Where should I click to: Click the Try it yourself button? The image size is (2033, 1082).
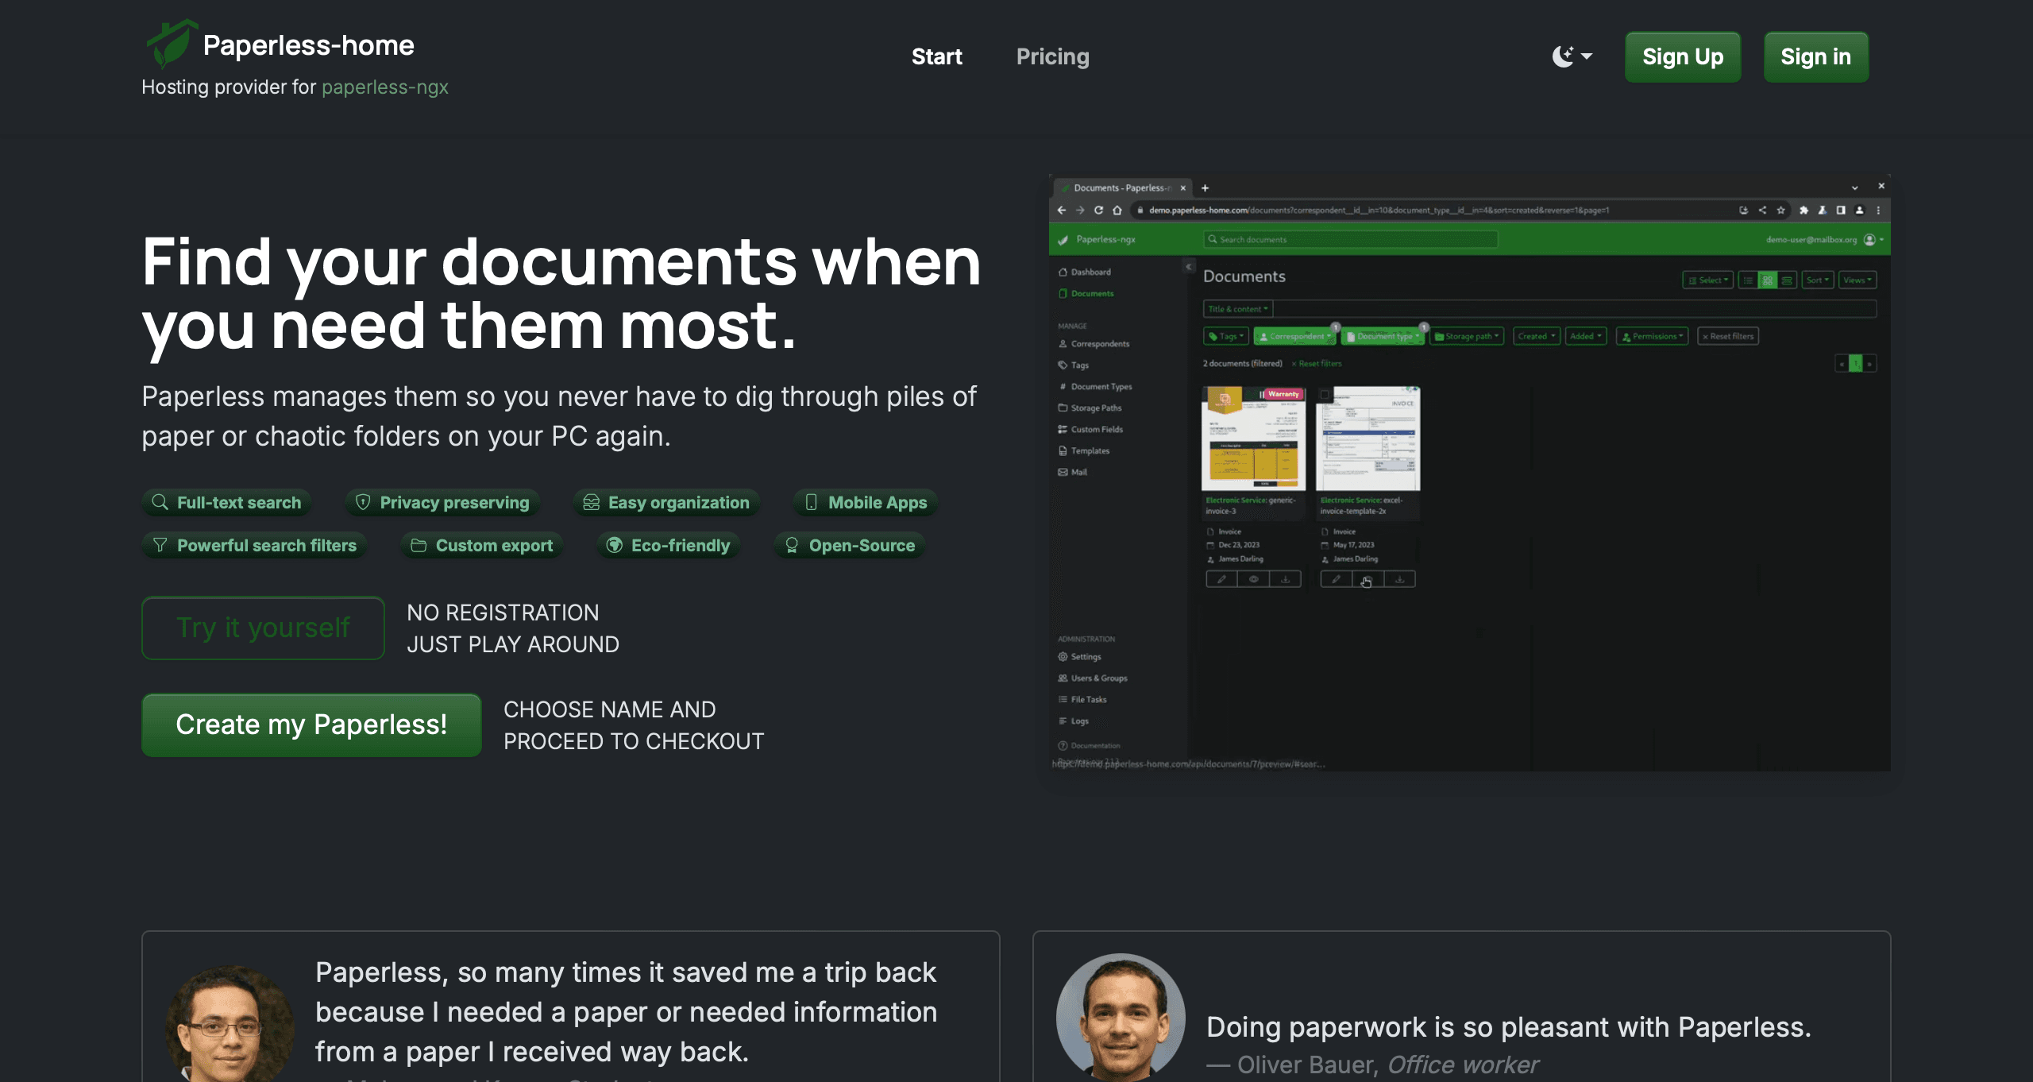(x=263, y=628)
